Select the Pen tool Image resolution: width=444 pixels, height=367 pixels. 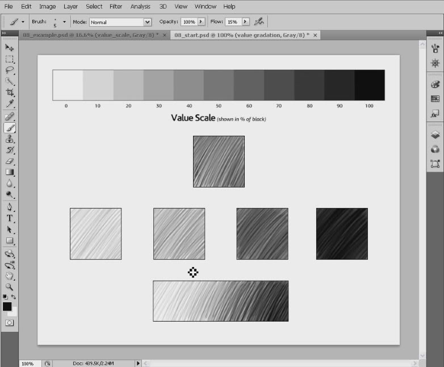(9, 207)
